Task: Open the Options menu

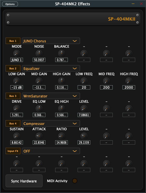Action: 10,4
